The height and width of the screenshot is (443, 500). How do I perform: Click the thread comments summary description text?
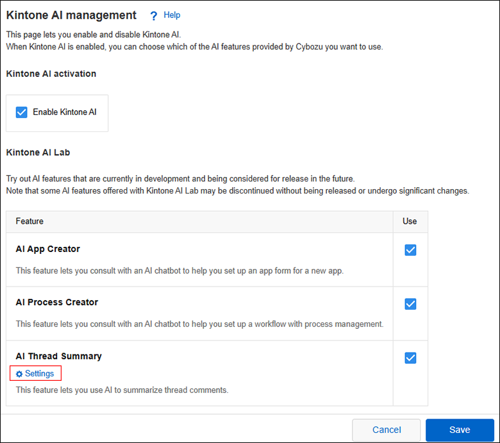[x=122, y=390]
